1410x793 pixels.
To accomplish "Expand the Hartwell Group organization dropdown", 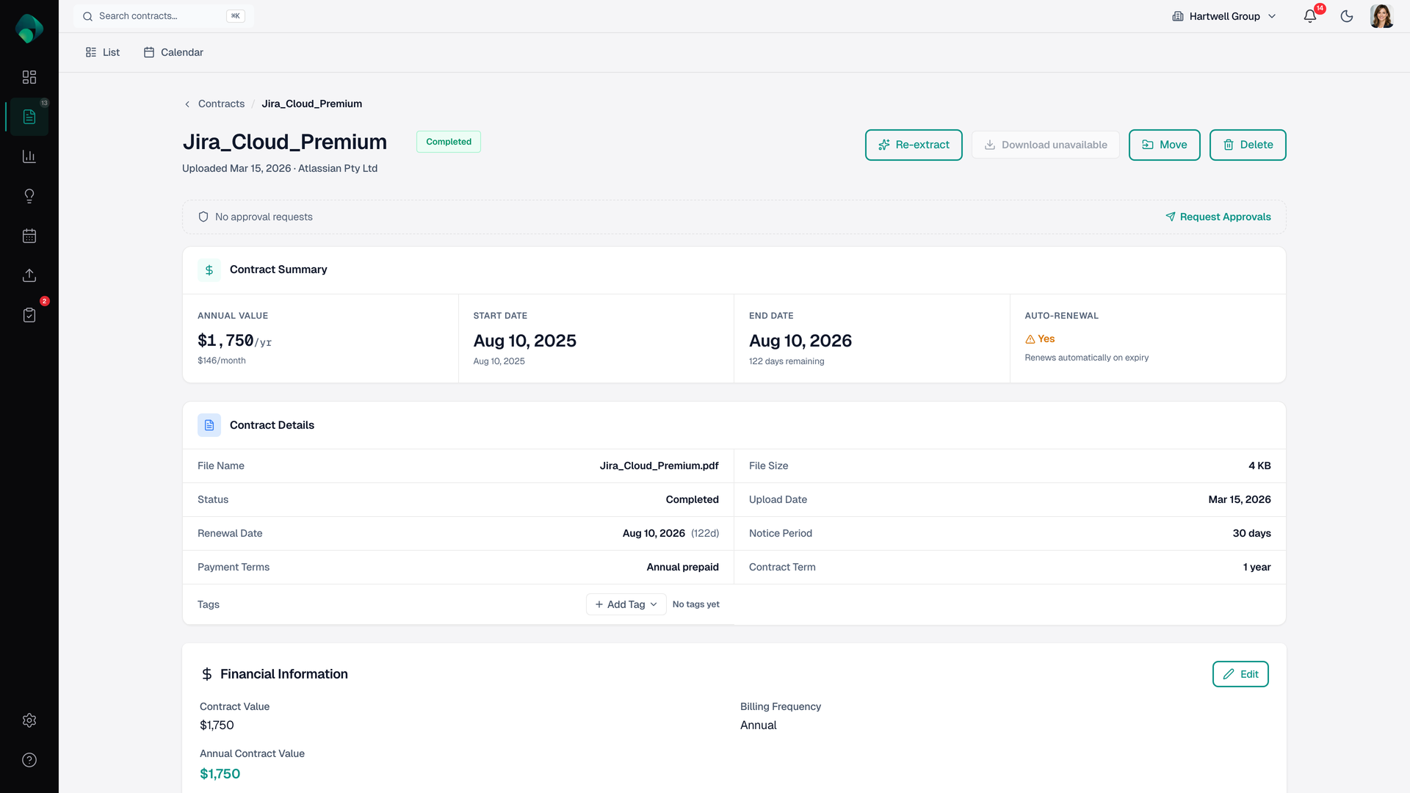I will point(1224,16).
